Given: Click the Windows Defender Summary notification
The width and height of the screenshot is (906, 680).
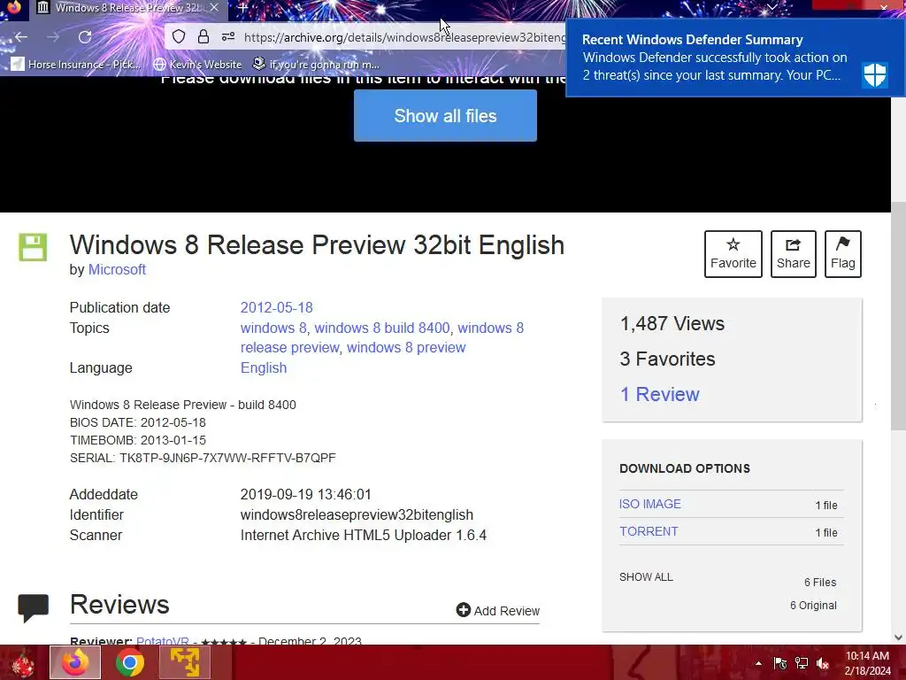Looking at the screenshot, I should (735, 58).
